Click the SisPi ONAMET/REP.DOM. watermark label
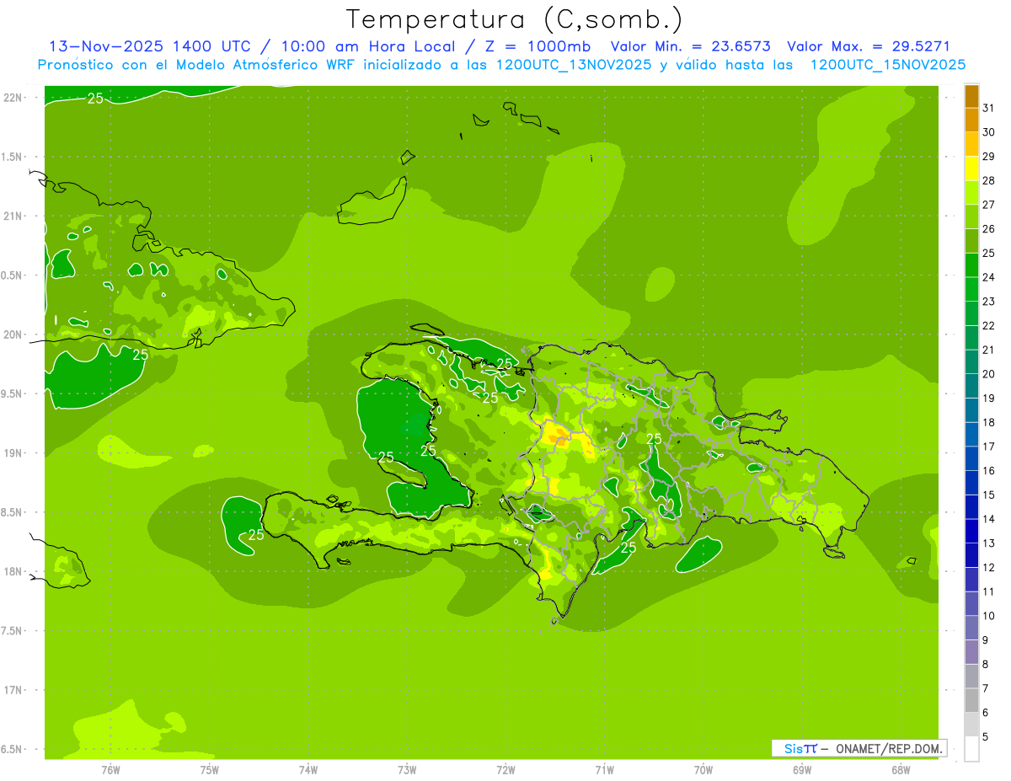Viewport: 1011px width, 781px height. 858,748
